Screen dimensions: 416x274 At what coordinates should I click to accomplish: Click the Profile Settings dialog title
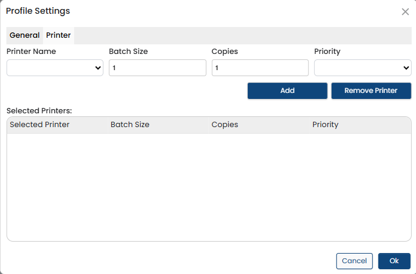38,11
